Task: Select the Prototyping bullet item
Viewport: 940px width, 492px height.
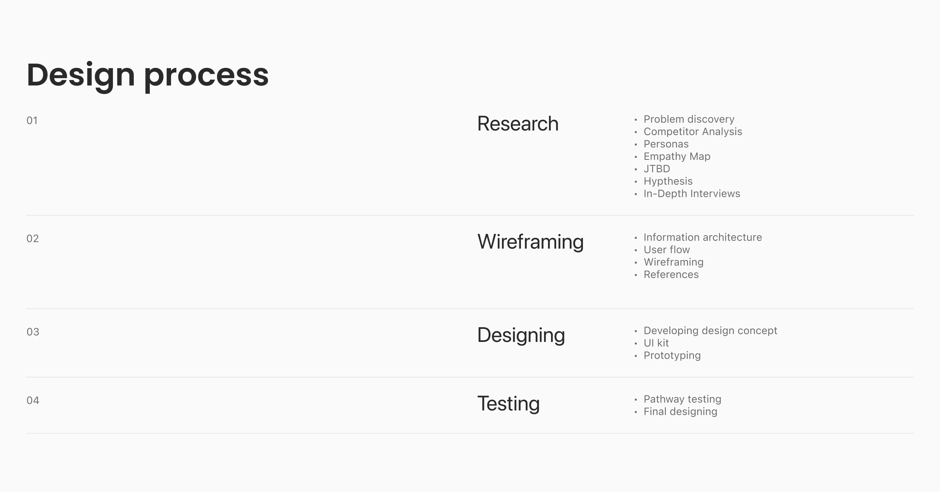Action: click(x=672, y=356)
